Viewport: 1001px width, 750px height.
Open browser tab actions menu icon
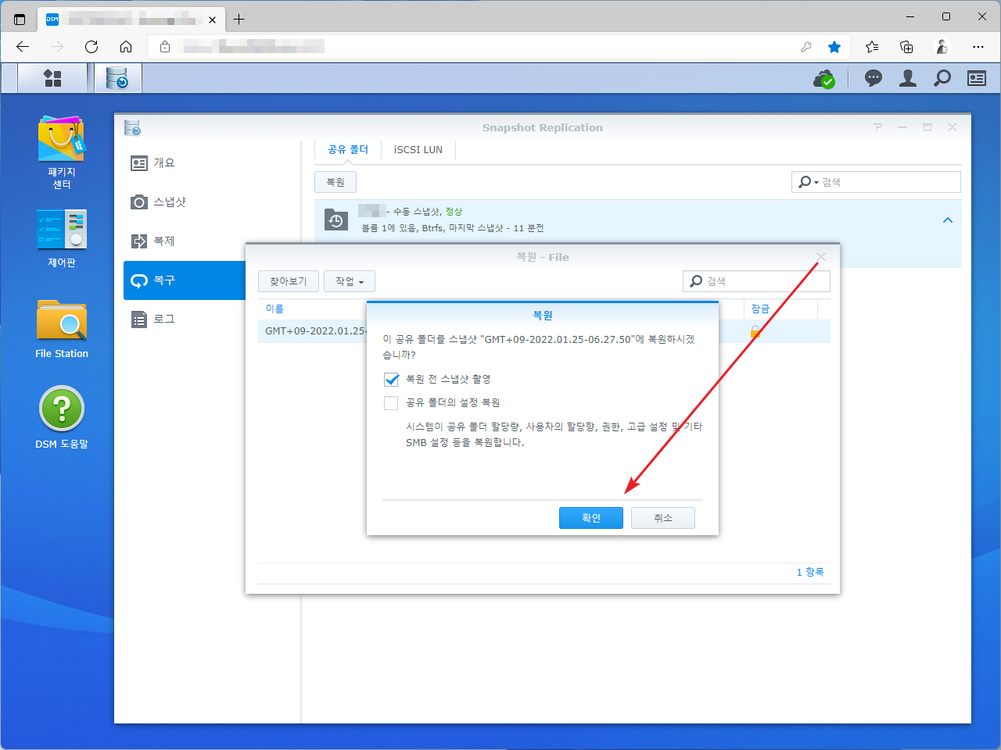20,20
